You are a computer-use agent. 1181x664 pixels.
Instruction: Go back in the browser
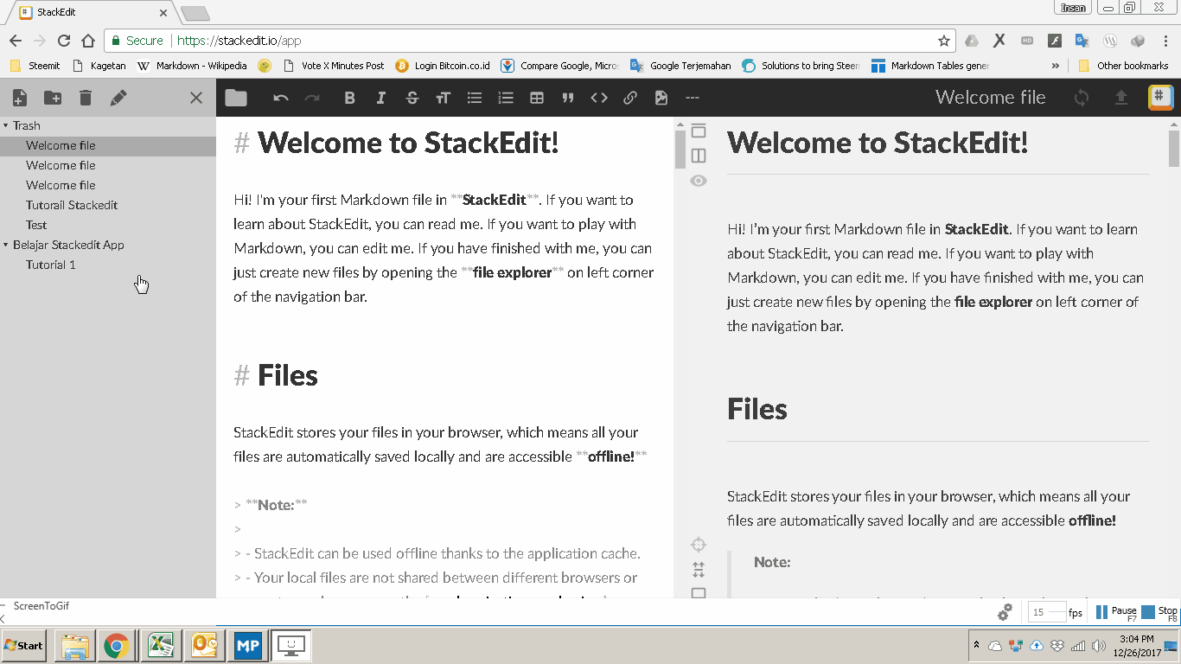(16, 41)
